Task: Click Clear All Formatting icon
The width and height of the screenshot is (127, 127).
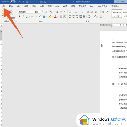Action: (x=57, y=12)
